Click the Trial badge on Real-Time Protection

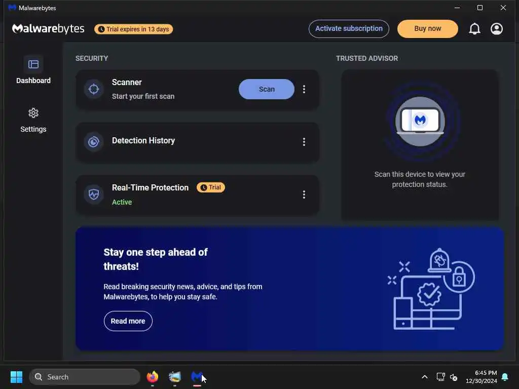[x=211, y=187]
